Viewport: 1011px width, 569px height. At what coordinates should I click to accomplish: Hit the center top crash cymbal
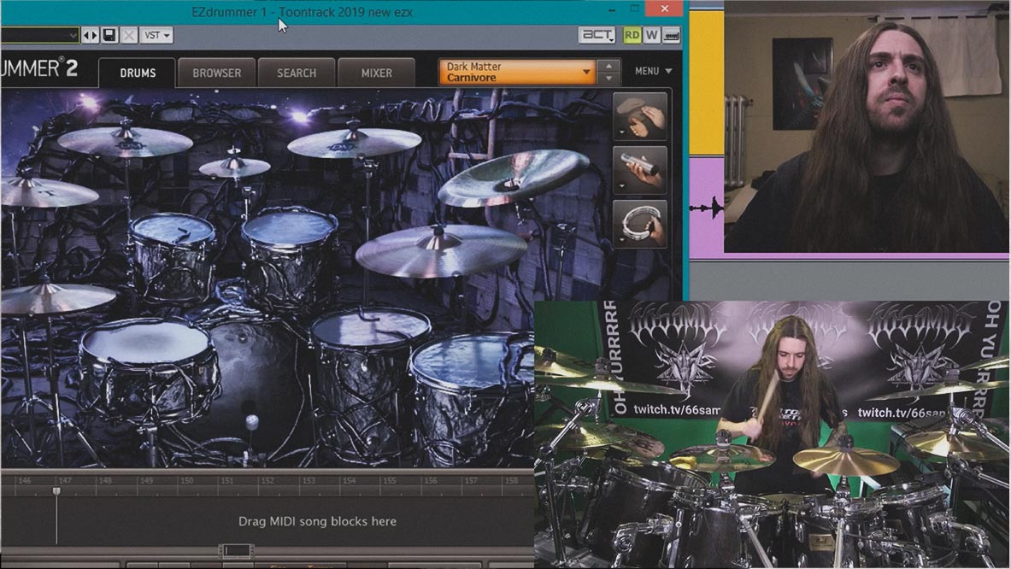pyautogui.click(x=354, y=143)
